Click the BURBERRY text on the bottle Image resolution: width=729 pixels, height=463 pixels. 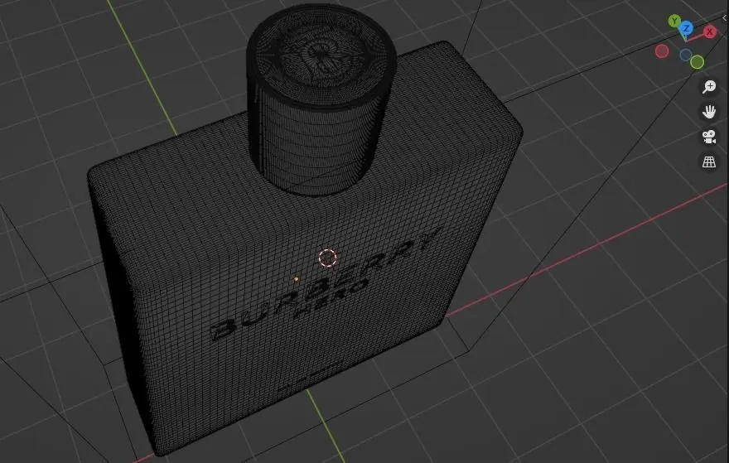click(326, 284)
